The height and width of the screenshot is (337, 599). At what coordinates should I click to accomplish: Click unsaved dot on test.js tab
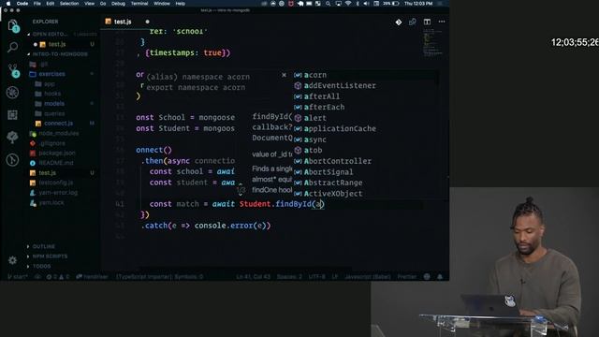pos(148,22)
